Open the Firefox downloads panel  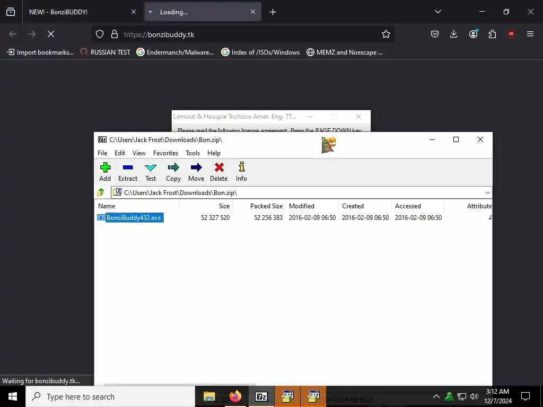(x=454, y=34)
